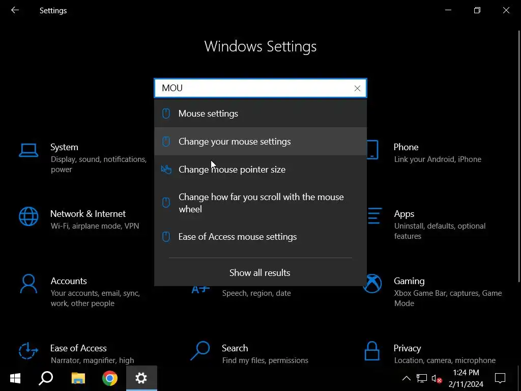Click mouse icon beside Mouse settings
The height and width of the screenshot is (391, 521).
pos(166,114)
